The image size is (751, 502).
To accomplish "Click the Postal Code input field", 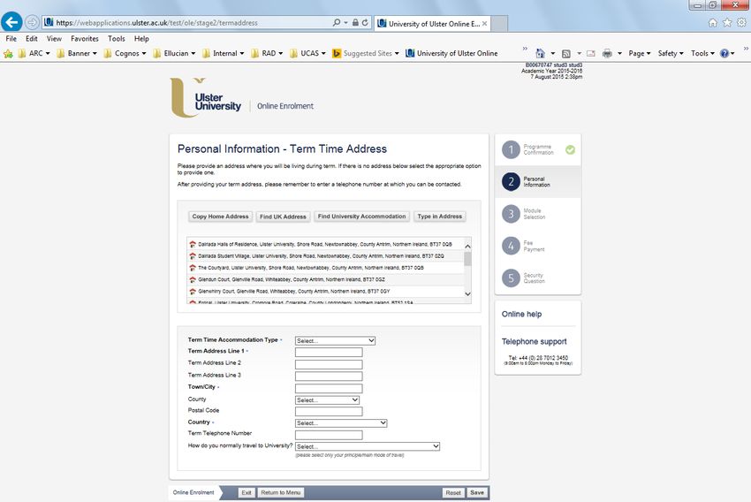I will (x=329, y=411).
